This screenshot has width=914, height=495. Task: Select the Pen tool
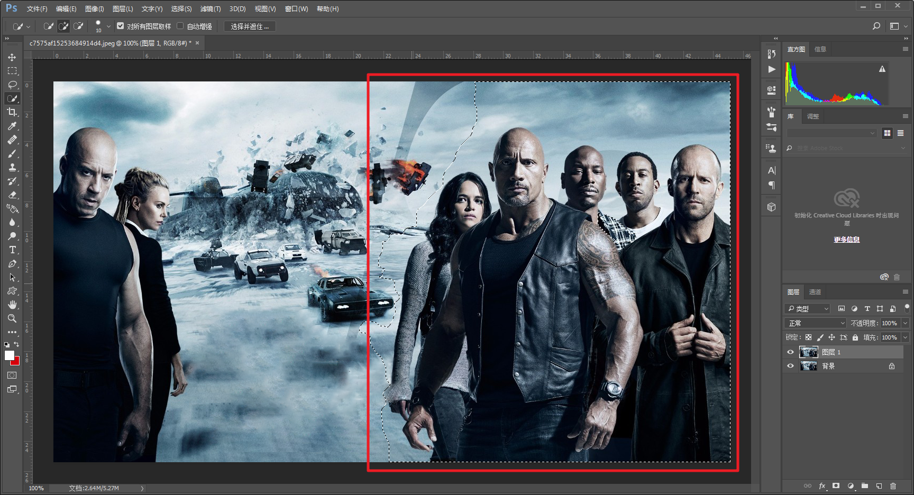12,263
